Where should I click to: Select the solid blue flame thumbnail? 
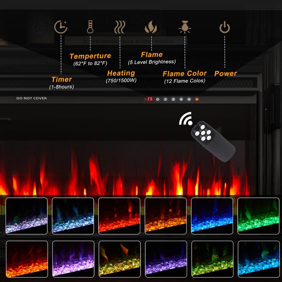212,215
